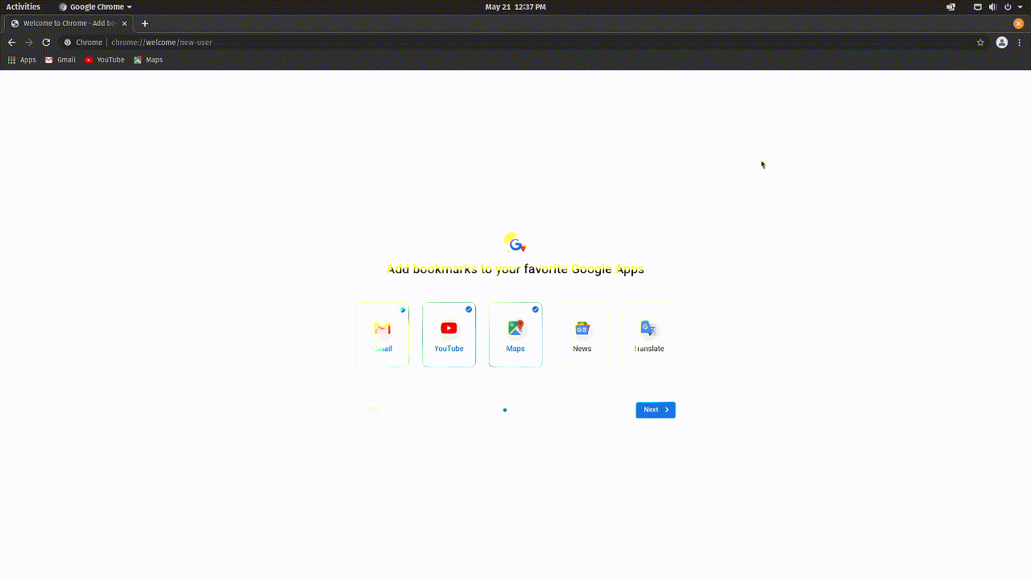Open the Activities overview
Image resolution: width=1031 pixels, height=580 pixels.
pyautogui.click(x=23, y=6)
